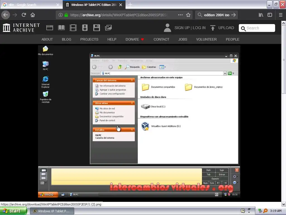Click the page scrollbar down arrow

pyautogui.click(x=283, y=204)
